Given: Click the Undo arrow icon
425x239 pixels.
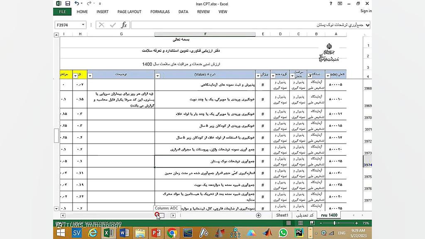Looking at the screenshot, I should (x=77, y=3).
